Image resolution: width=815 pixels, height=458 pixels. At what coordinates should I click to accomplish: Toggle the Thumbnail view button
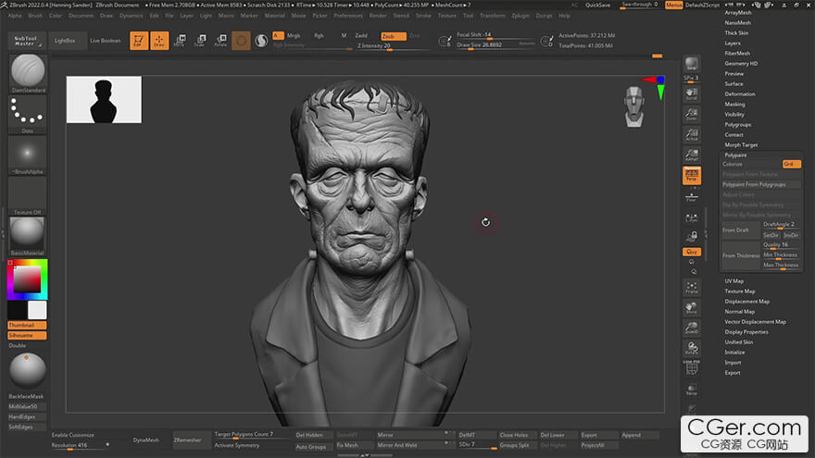click(27, 325)
